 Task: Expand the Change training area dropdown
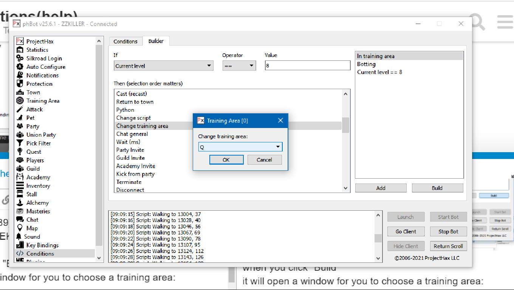pos(278,147)
